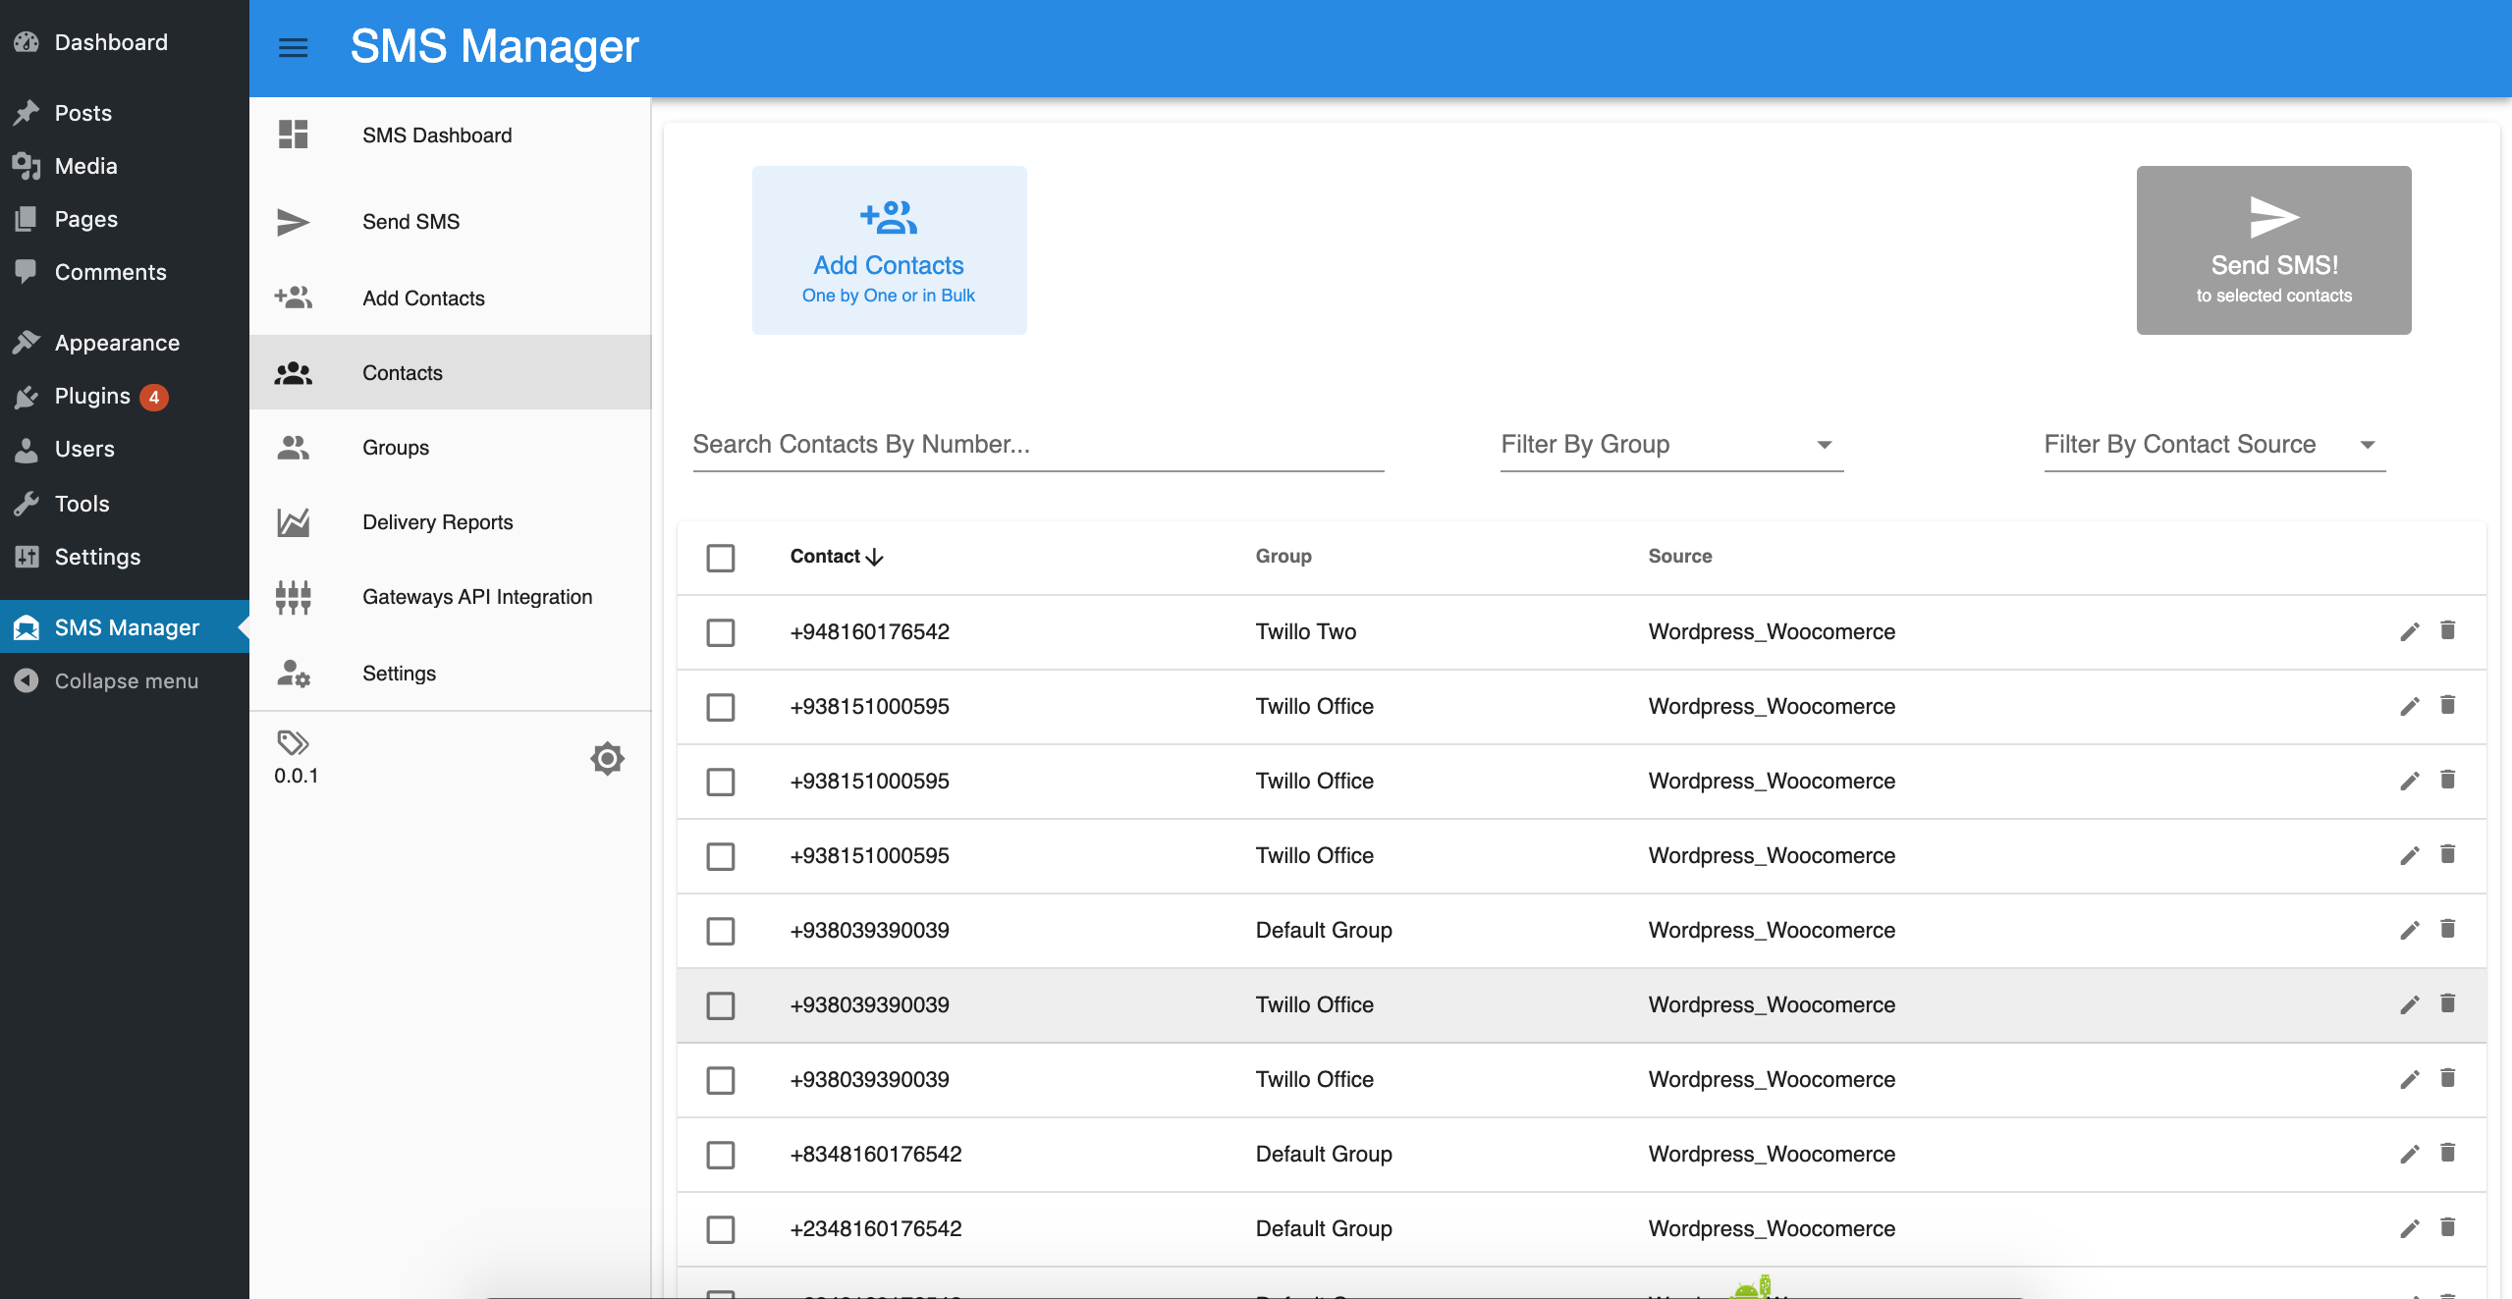Click the Source column header
The width and height of the screenshot is (2512, 1299).
point(1679,556)
